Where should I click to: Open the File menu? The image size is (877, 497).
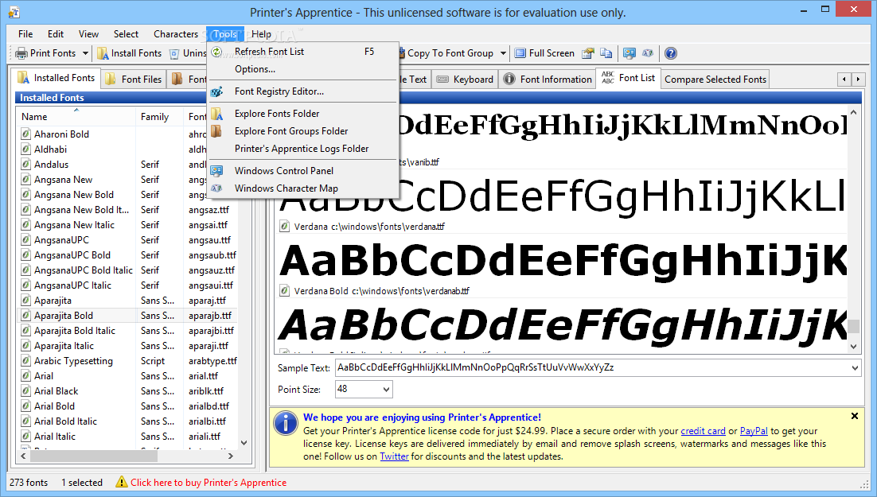click(25, 34)
